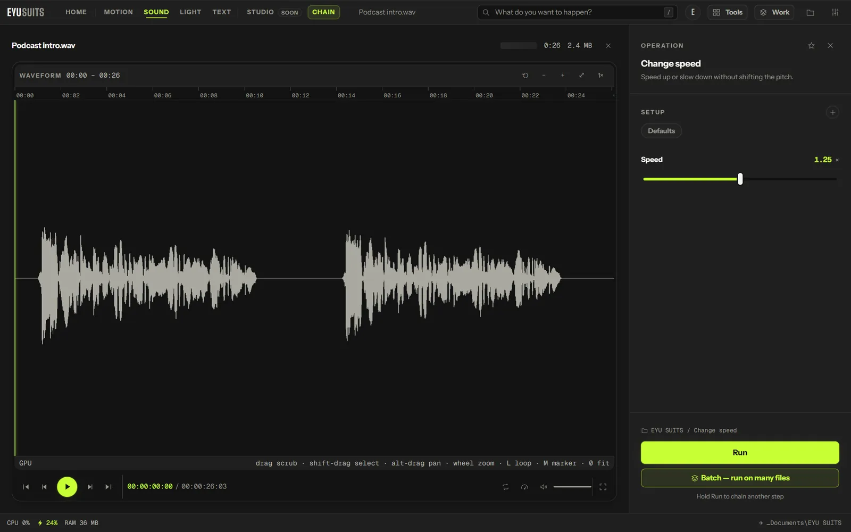Zoom out of the waveform
Screen dimensions: 851x532
click(x=544, y=76)
